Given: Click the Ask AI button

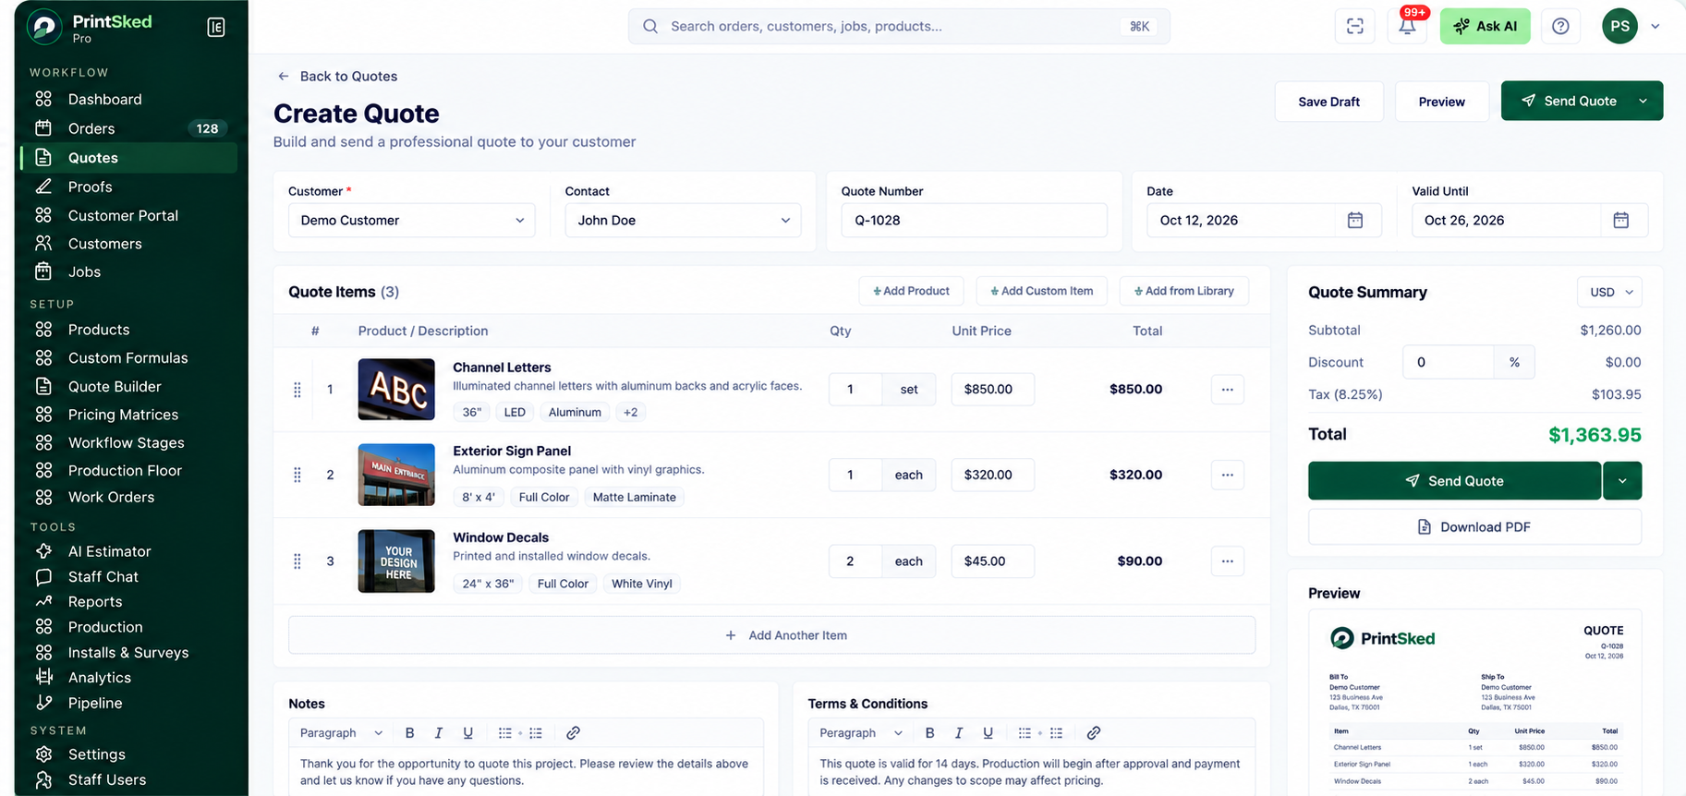Looking at the screenshot, I should 1485,27.
